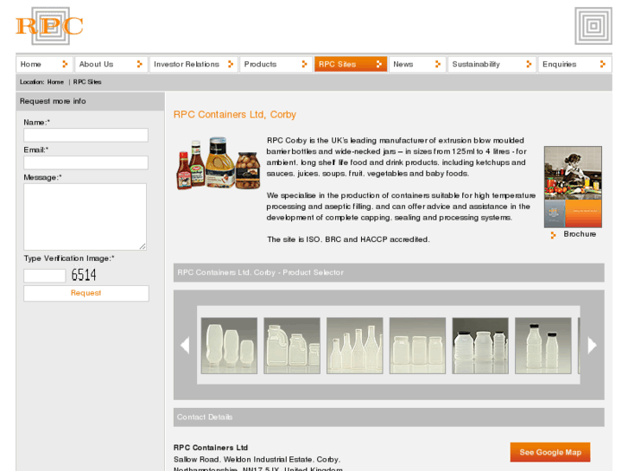
Task: Open the Enquiries menu
Action: pyautogui.click(x=574, y=64)
